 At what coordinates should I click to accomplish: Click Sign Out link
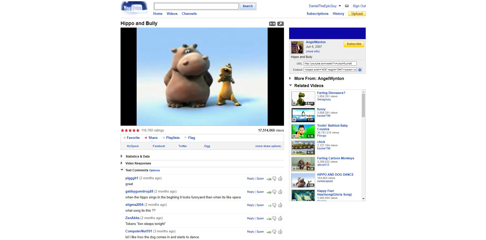click(x=359, y=6)
